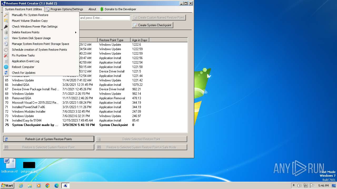Click the gear icon next to Program Options/Settings

click(x=47, y=9)
